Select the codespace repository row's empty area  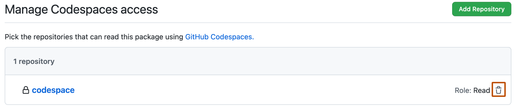coord(258,90)
